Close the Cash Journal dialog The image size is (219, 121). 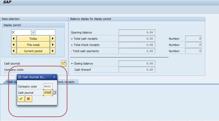coord(54,77)
